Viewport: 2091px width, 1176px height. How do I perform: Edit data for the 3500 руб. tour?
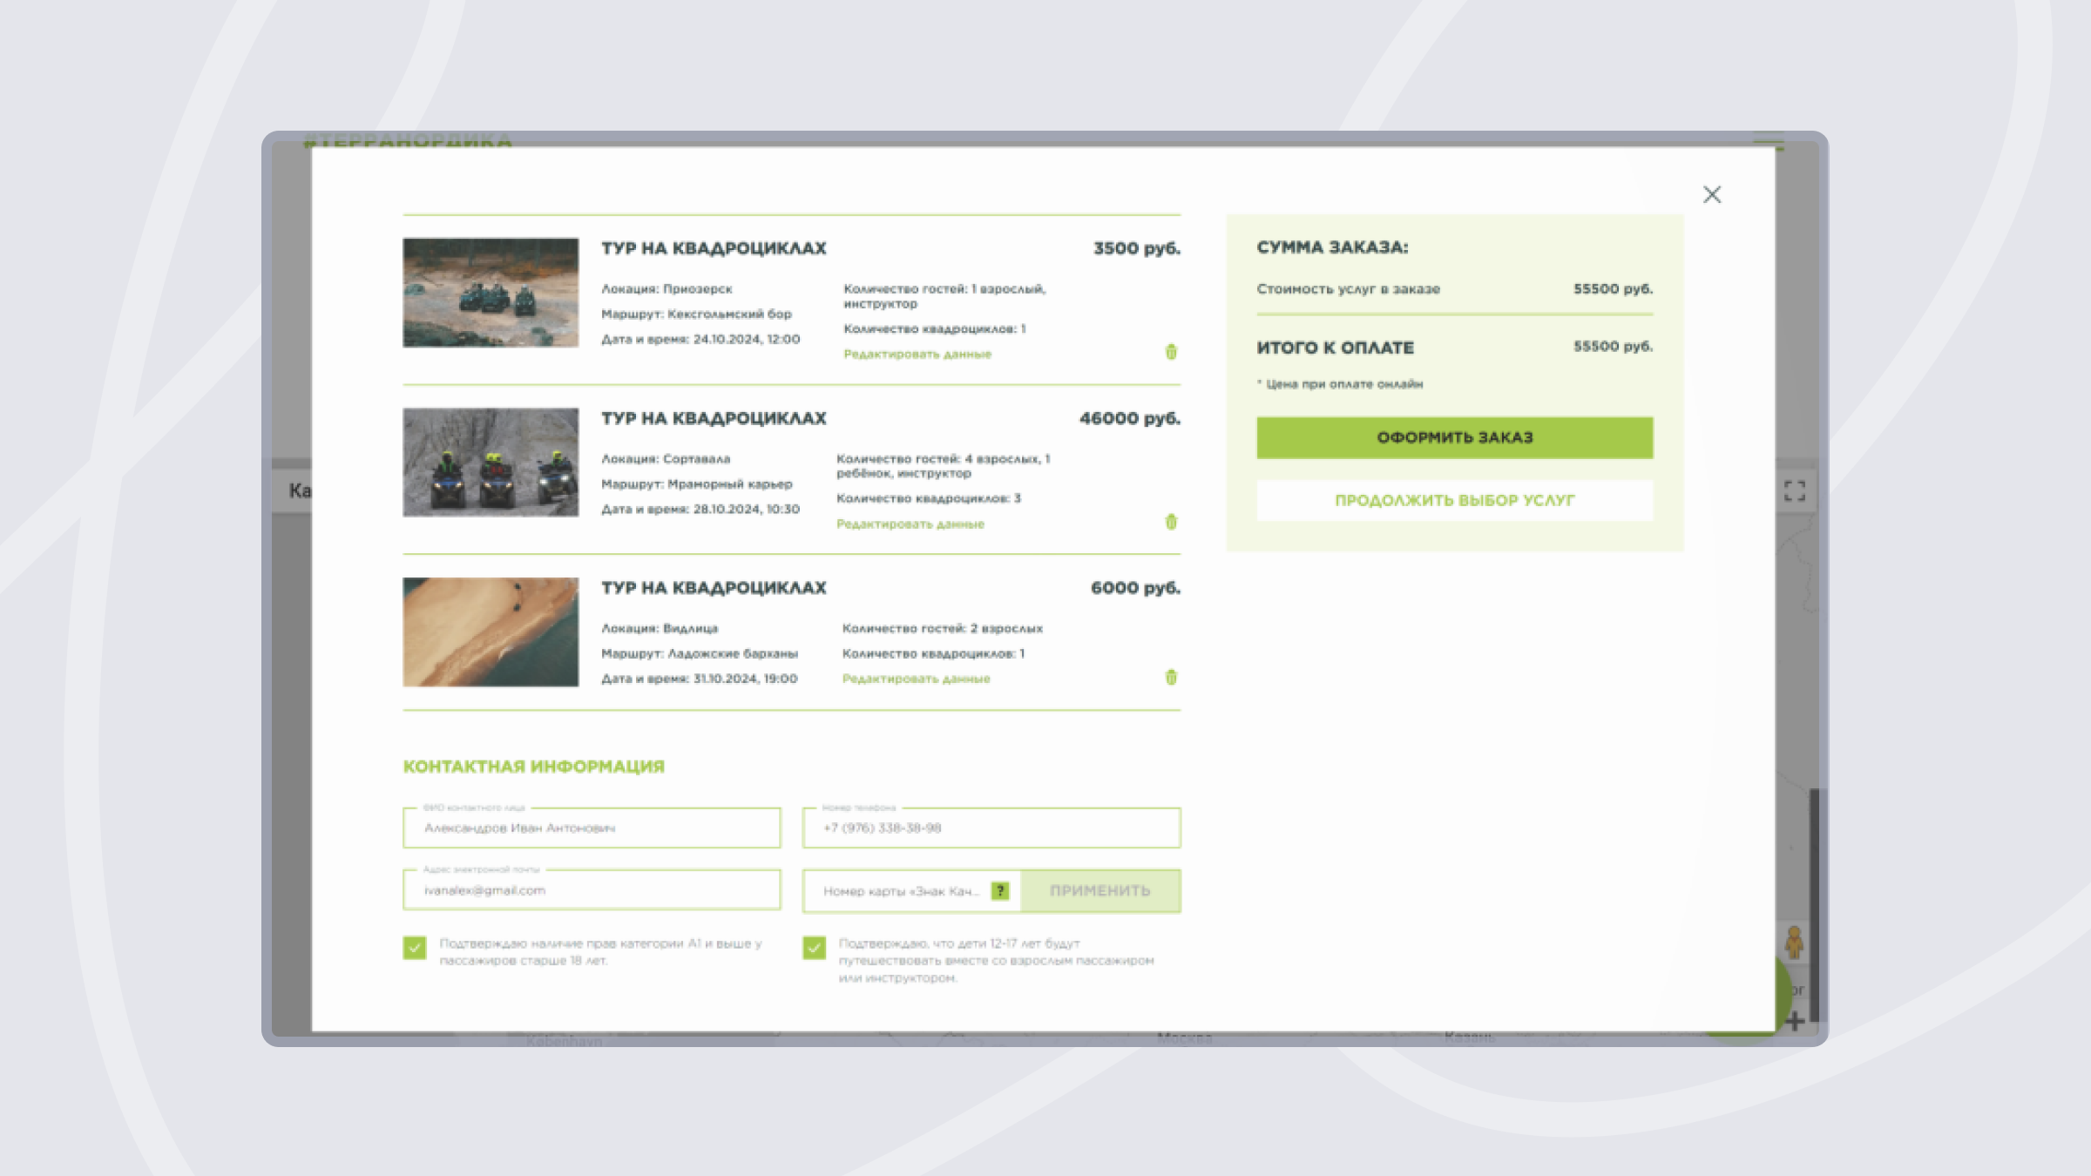tap(917, 355)
